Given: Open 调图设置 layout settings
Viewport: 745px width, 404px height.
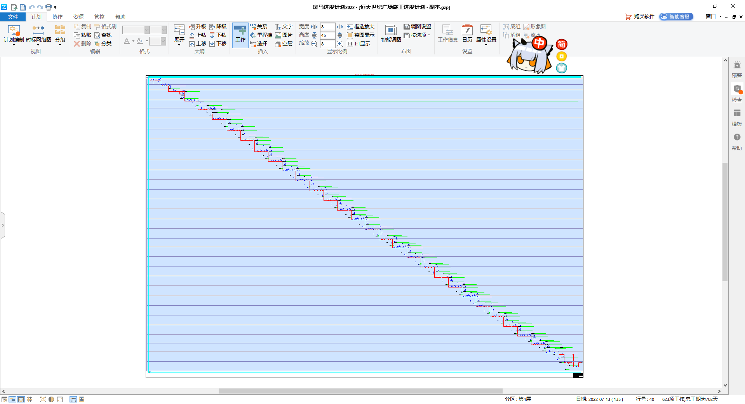Looking at the screenshot, I should (x=417, y=26).
